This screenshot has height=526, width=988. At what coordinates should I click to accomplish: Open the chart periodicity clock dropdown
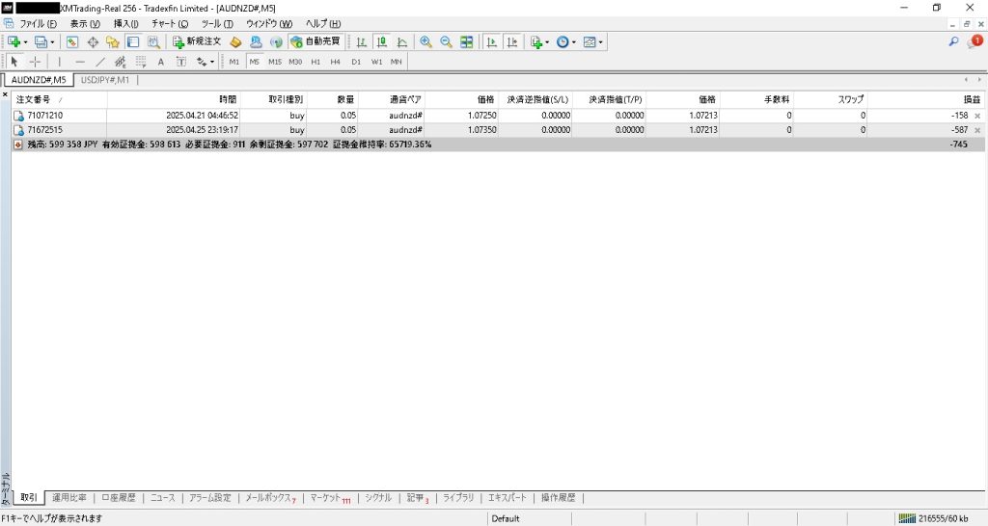click(574, 42)
